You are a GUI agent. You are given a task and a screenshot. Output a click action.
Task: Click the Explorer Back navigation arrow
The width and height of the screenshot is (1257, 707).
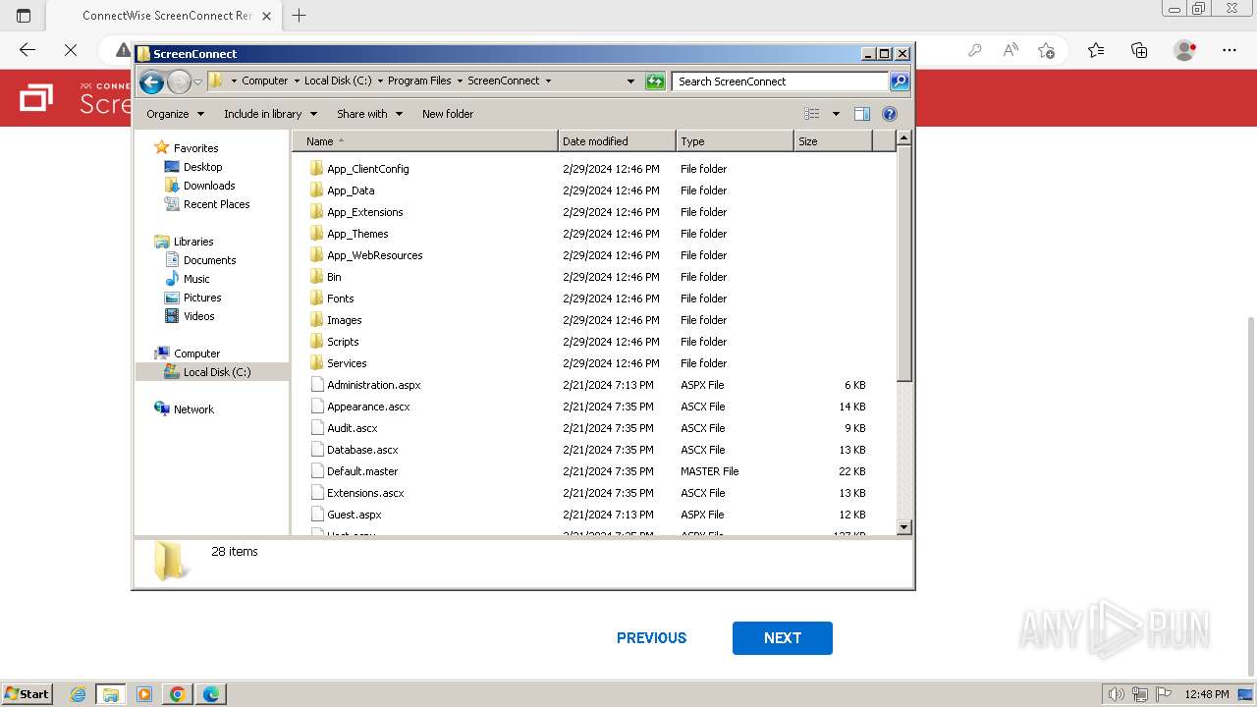[151, 82]
